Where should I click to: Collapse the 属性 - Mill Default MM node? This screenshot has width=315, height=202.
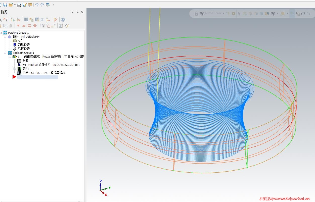(5, 37)
